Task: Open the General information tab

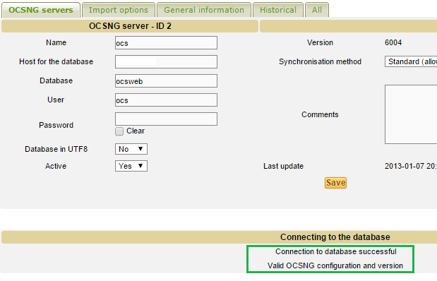Action: click(204, 10)
